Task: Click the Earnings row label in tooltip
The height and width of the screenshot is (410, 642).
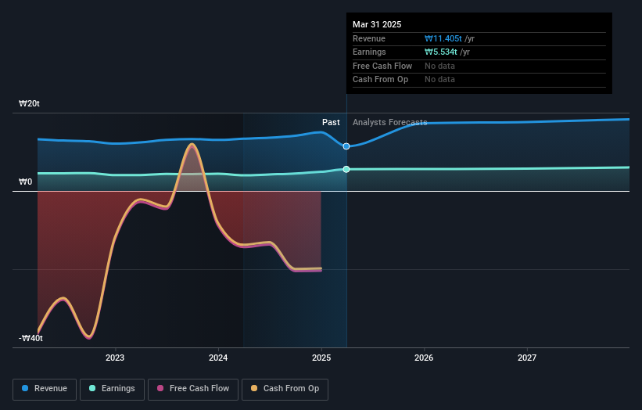Action: tap(369, 52)
